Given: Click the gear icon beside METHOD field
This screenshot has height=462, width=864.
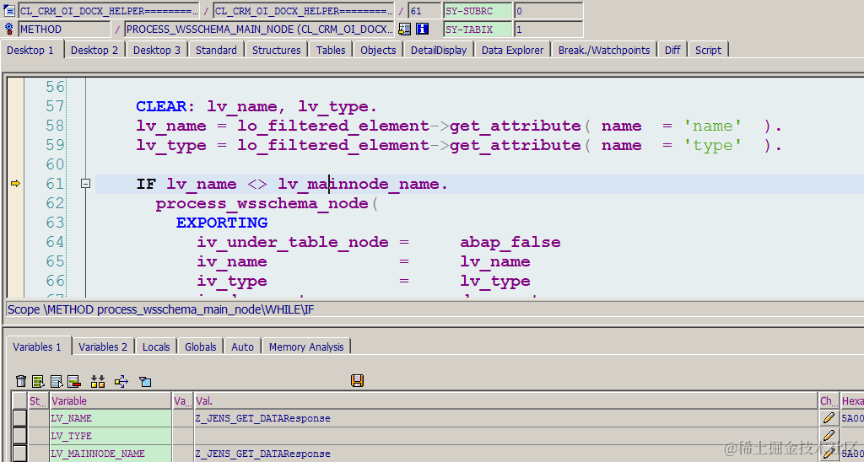Looking at the screenshot, I should click(x=9, y=29).
